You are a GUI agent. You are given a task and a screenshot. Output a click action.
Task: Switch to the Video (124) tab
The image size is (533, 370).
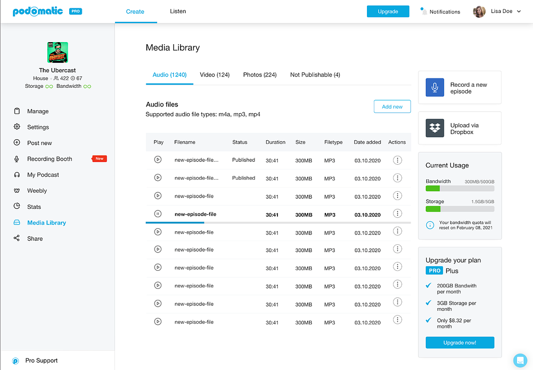point(214,75)
